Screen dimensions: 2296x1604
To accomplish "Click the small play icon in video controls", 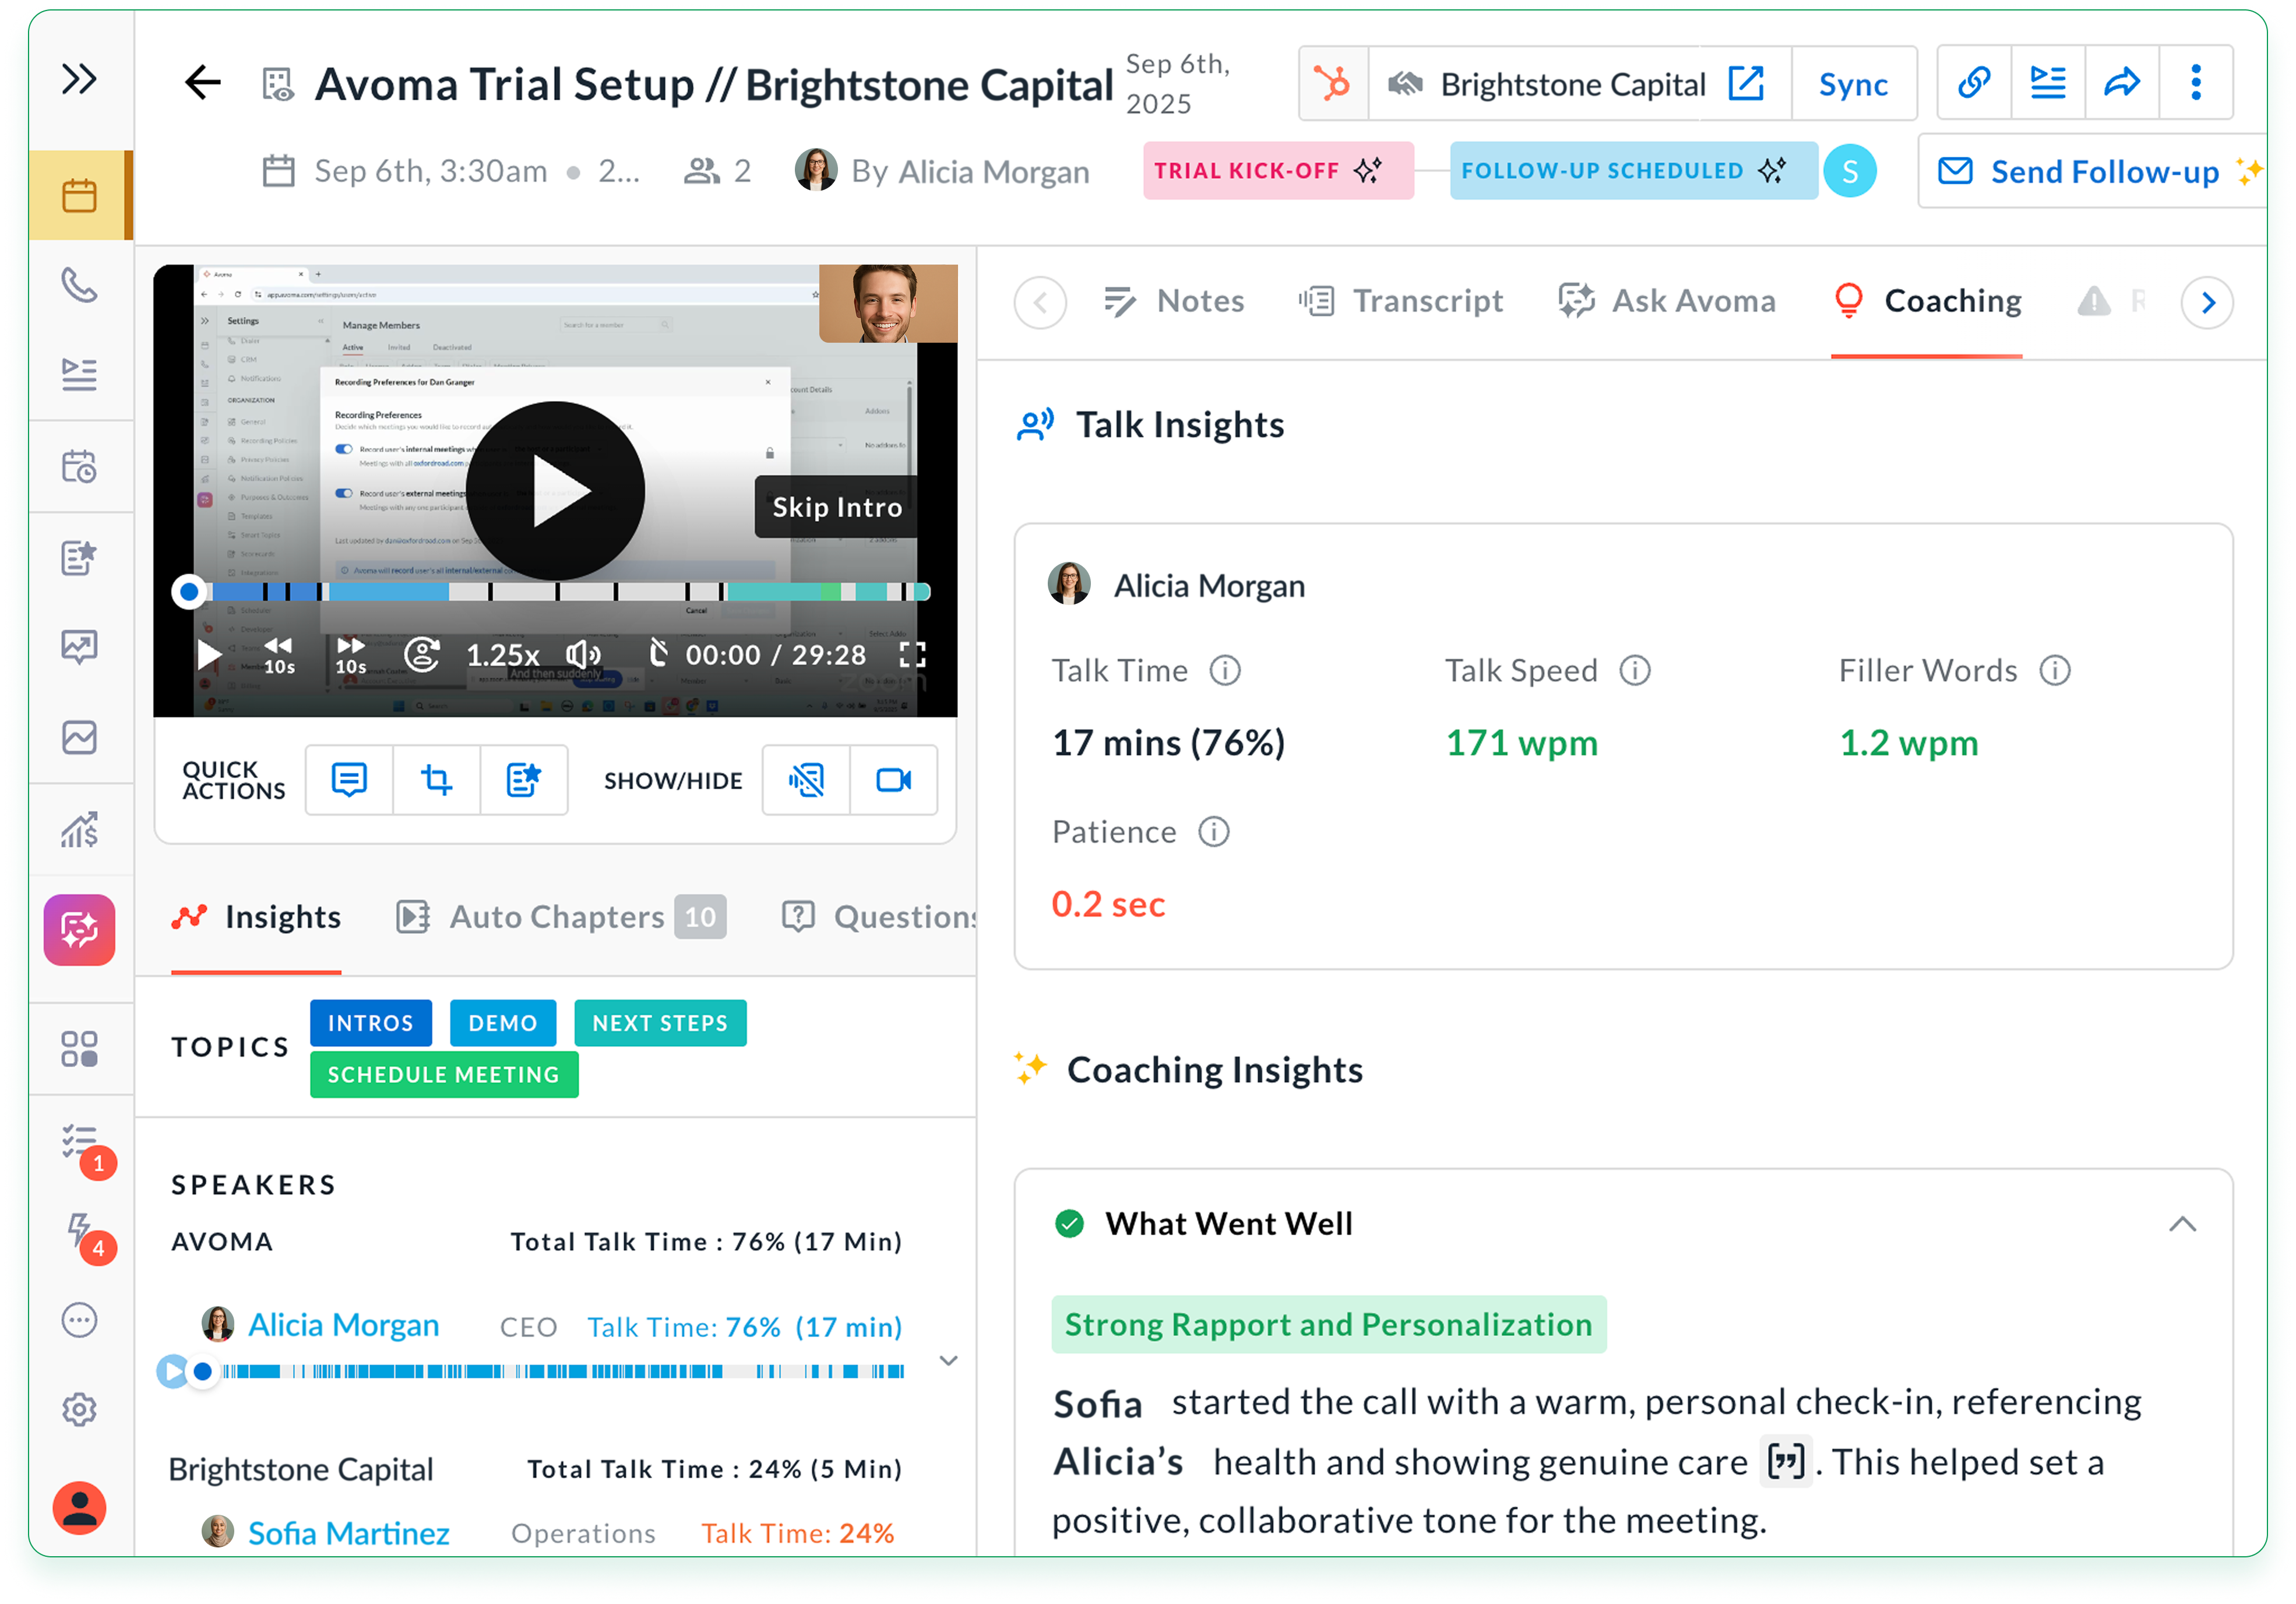I will pyautogui.click(x=208, y=655).
